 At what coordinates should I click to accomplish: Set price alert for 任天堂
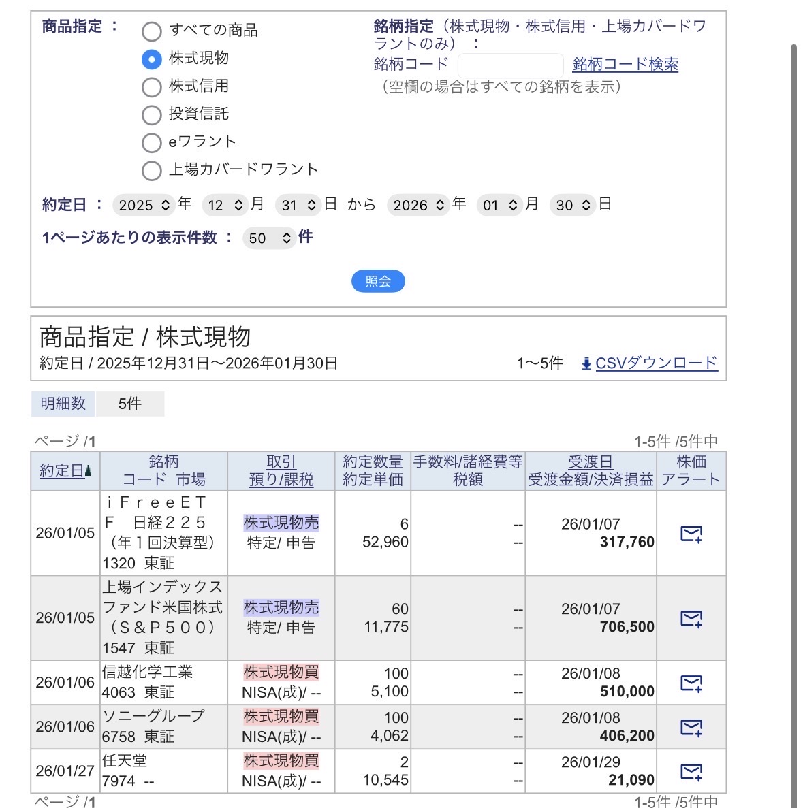[x=691, y=771]
